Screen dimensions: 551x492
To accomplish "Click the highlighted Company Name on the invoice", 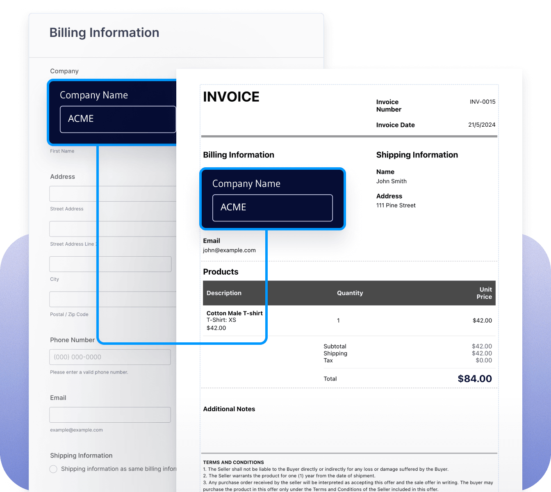I will click(272, 208).
